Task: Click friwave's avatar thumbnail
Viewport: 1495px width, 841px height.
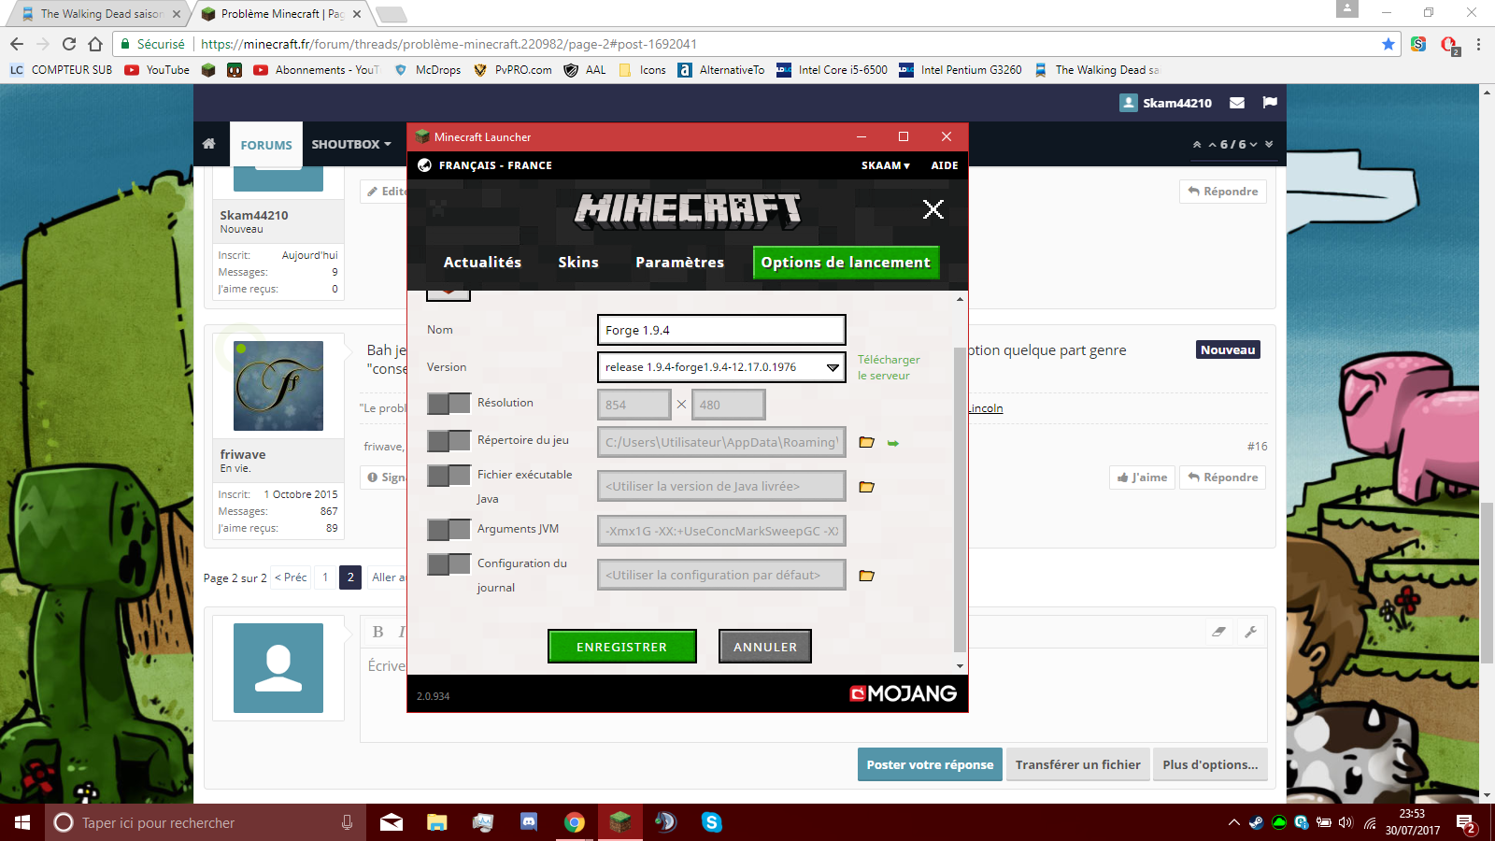Action: 278,386
